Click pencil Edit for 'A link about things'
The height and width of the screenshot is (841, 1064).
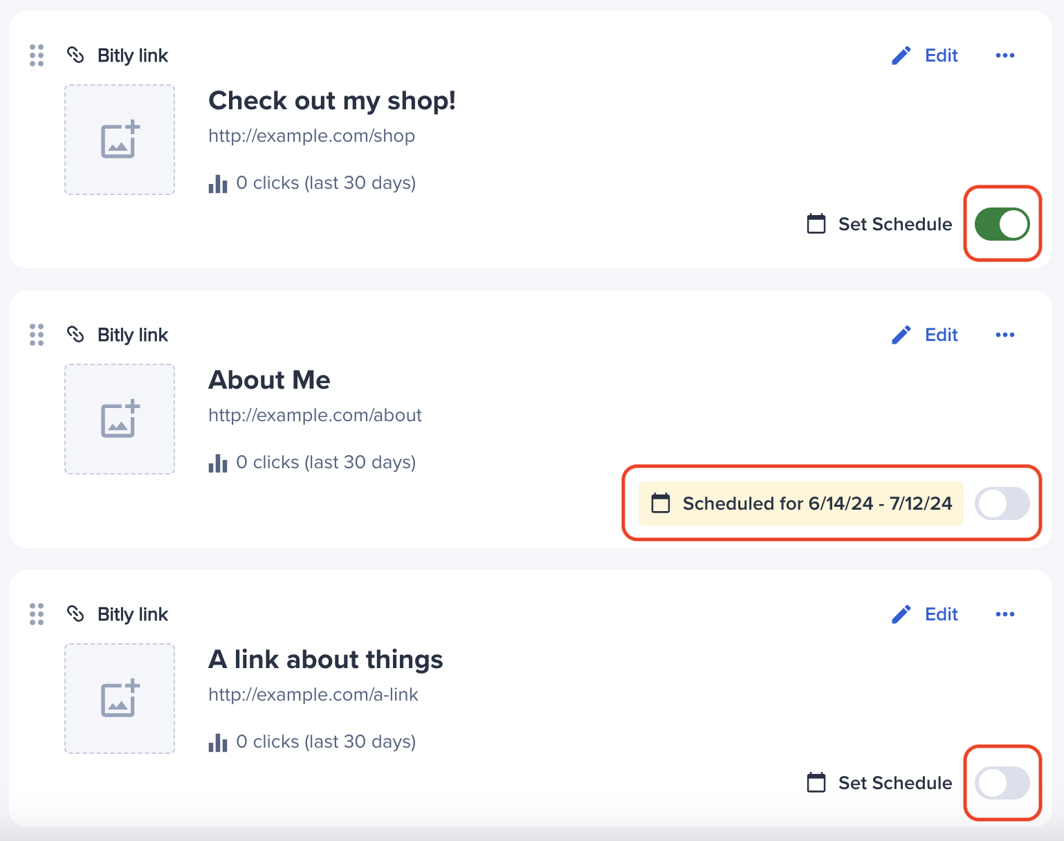coord(924,614)
